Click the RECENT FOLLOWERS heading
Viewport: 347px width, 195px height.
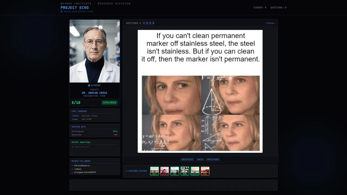(x=81, y=161)
